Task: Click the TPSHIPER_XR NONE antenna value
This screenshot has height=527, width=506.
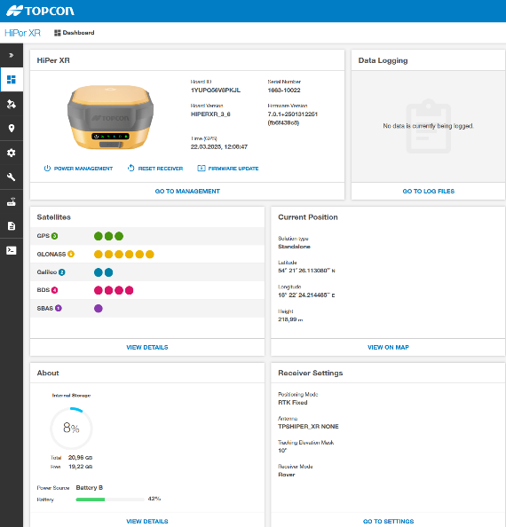Action: tap(308, 427)
